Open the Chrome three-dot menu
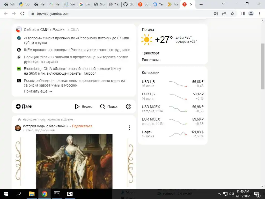 tap(259, 13)
